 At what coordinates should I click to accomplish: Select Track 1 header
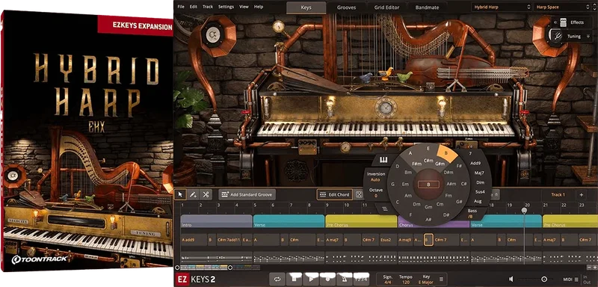coord(558,195)
